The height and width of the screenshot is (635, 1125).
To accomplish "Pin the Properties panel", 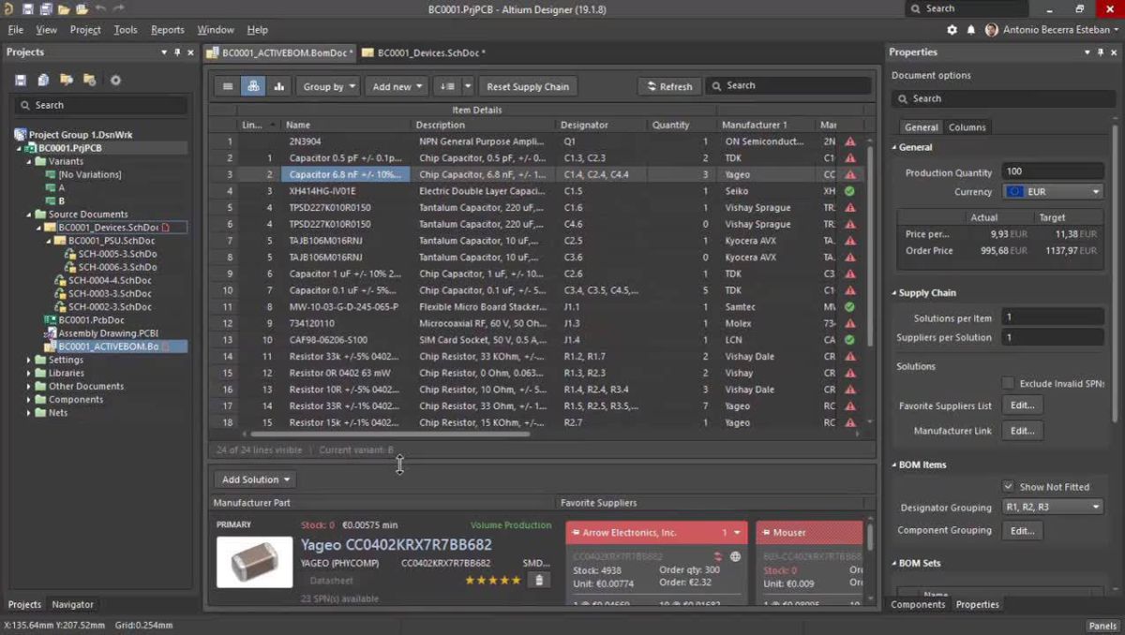I will (1100, 52).
